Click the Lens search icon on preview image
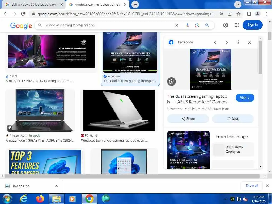 [x=171, y=82]
